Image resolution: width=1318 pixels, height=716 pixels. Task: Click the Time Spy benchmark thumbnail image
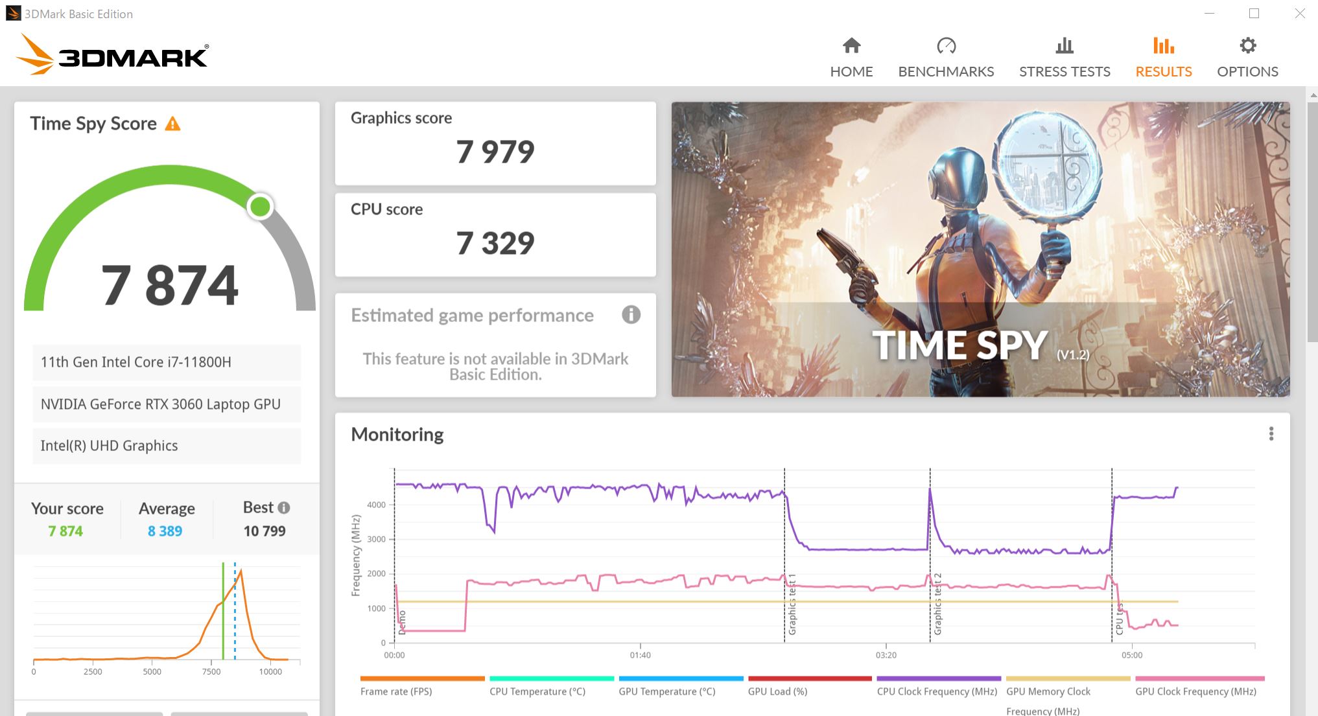point(980,249)
